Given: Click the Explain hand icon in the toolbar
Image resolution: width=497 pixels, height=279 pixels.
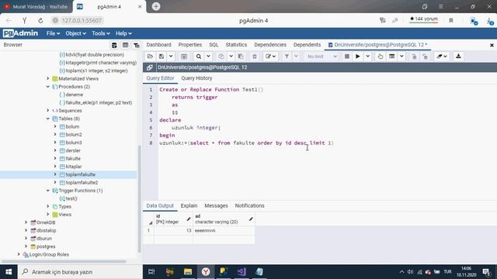Looking at the screenshot, I should click(381, 57).
